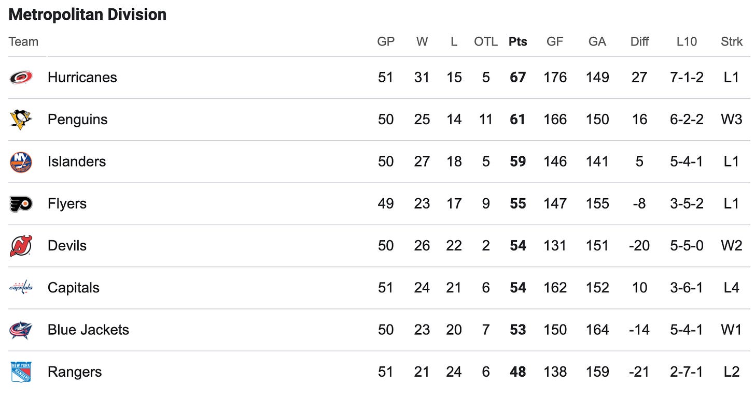Screen dimensions: 755x400
Task: Select the Columbus Blue Jackets logo
Action: tap(21, 330)
